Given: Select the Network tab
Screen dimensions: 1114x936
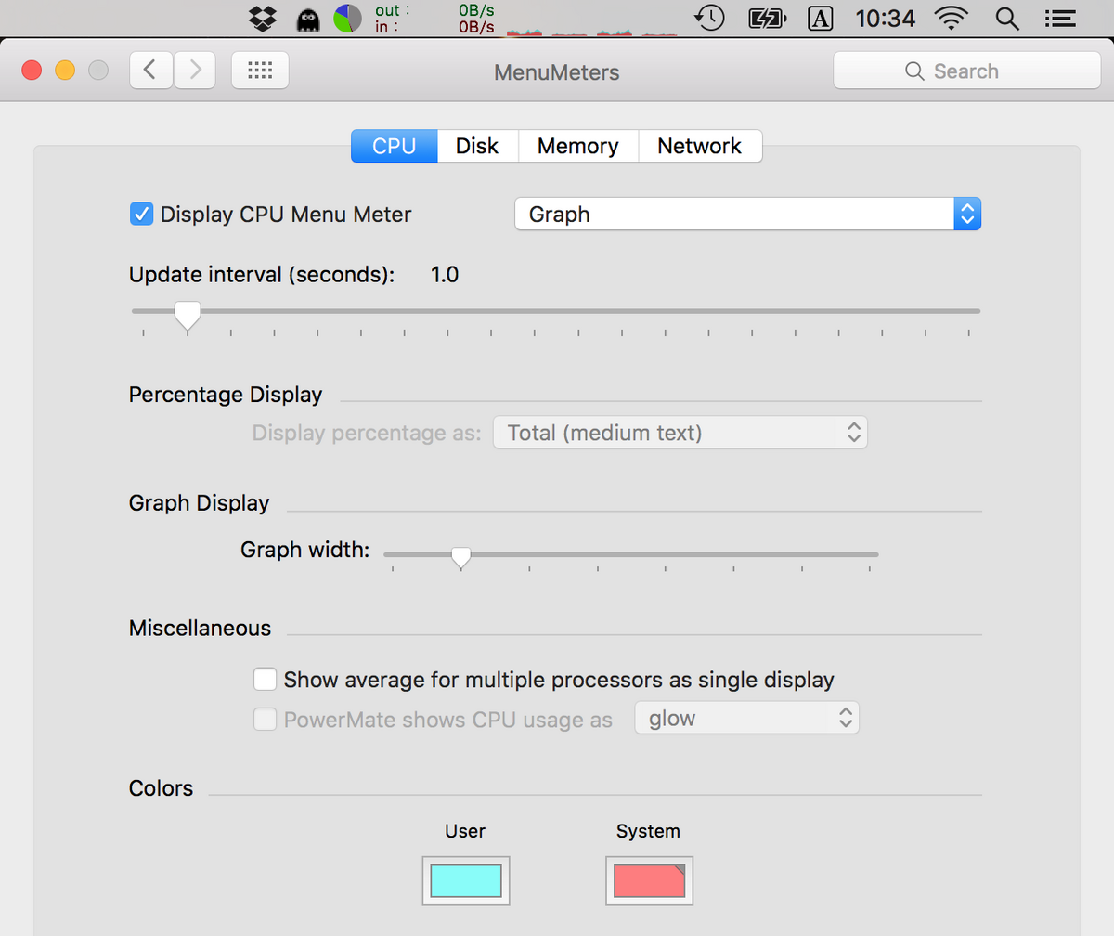Looking at the screenshot, I should pos(700,146).
